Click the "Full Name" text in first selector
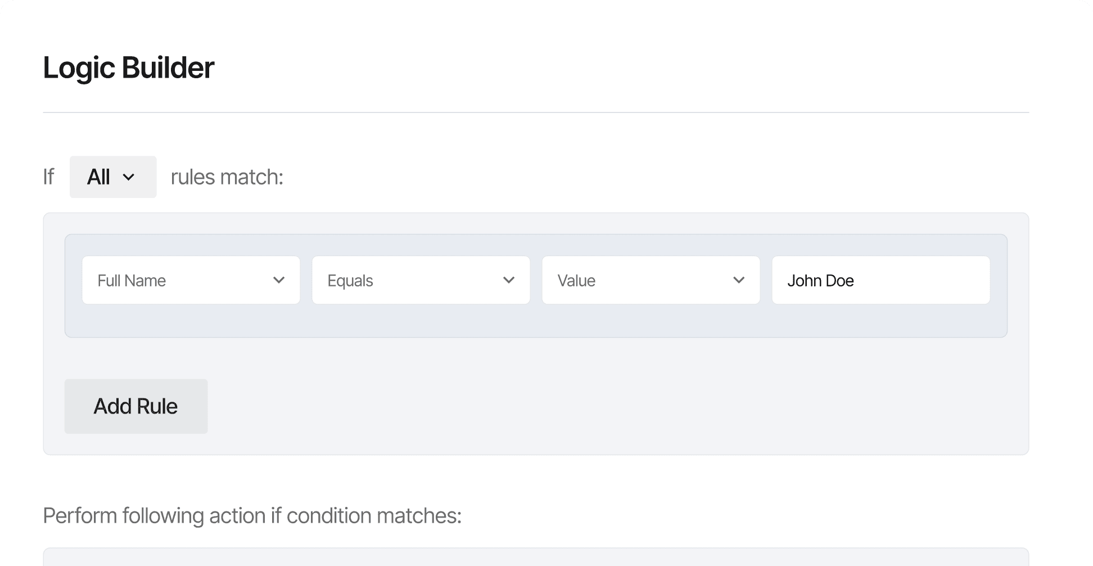This screenshot has height=566, width=1093. pos(132,281)
